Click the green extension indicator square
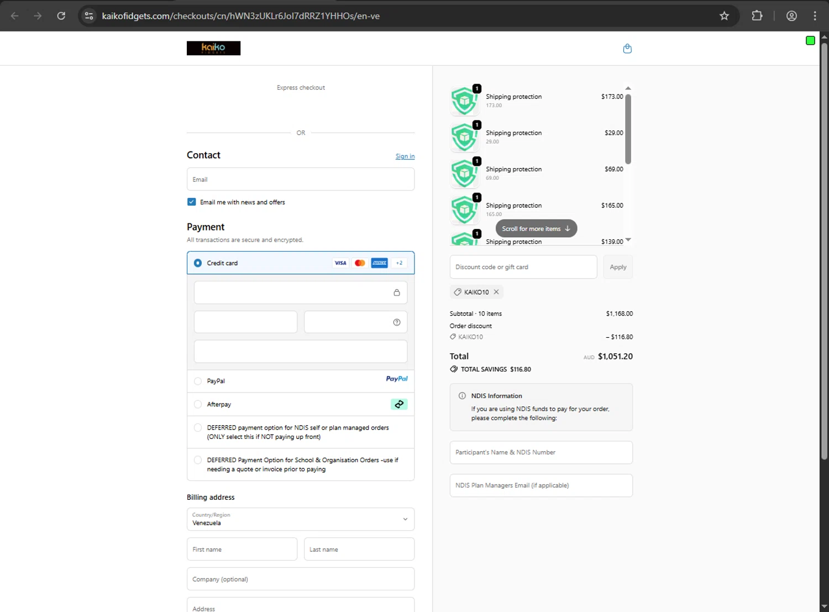The image size is (829, 612). click(x=810, y=40)
